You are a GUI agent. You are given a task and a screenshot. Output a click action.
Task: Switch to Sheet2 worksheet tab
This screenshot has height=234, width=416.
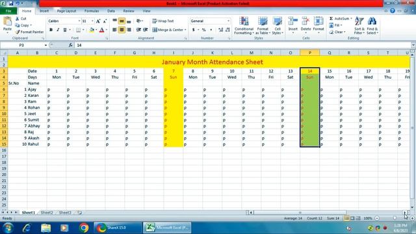pyautogui.click(x=47, y=213)
